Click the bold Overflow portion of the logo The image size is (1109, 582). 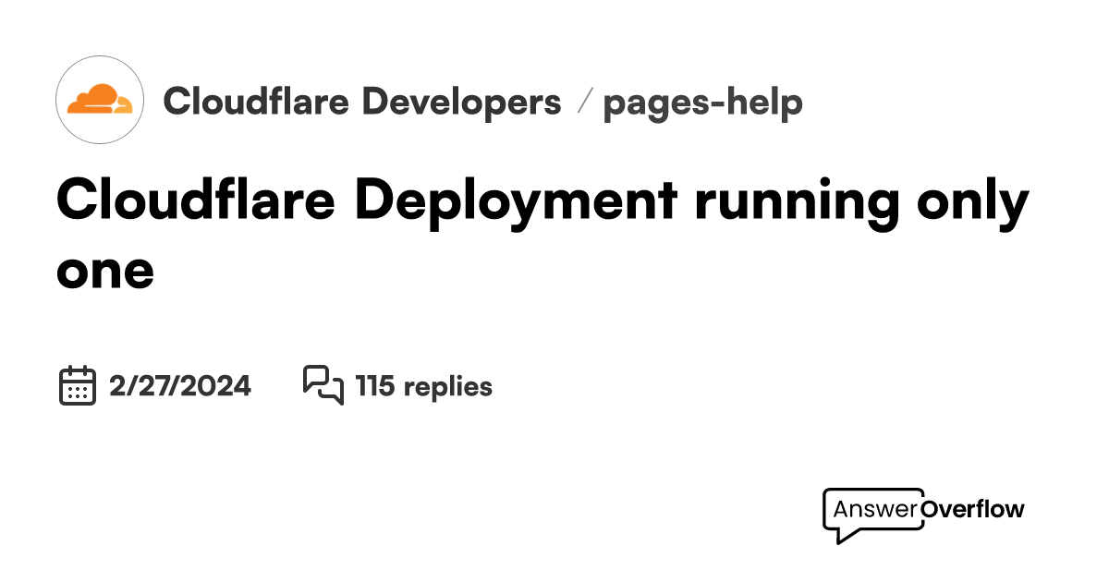974,508
